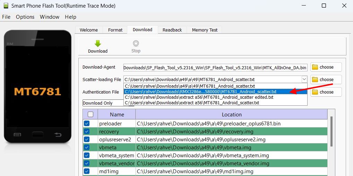Screen dimensions: 353x176
Task: Open the File menu
Action: pyautogui.click(x=6, y=17)
